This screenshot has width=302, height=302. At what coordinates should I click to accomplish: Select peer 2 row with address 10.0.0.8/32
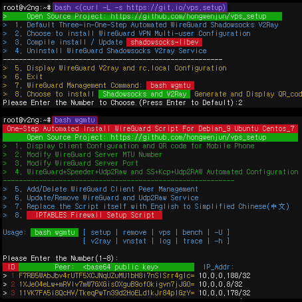126,284
